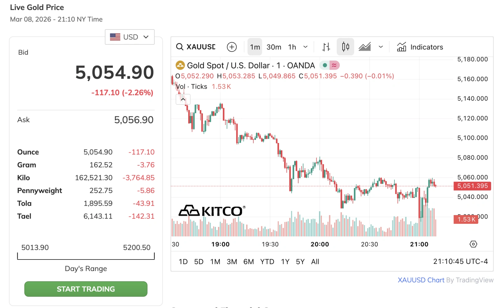497x308 pixels.
Task: Select the 30m interval
Action: click(274, 47)
